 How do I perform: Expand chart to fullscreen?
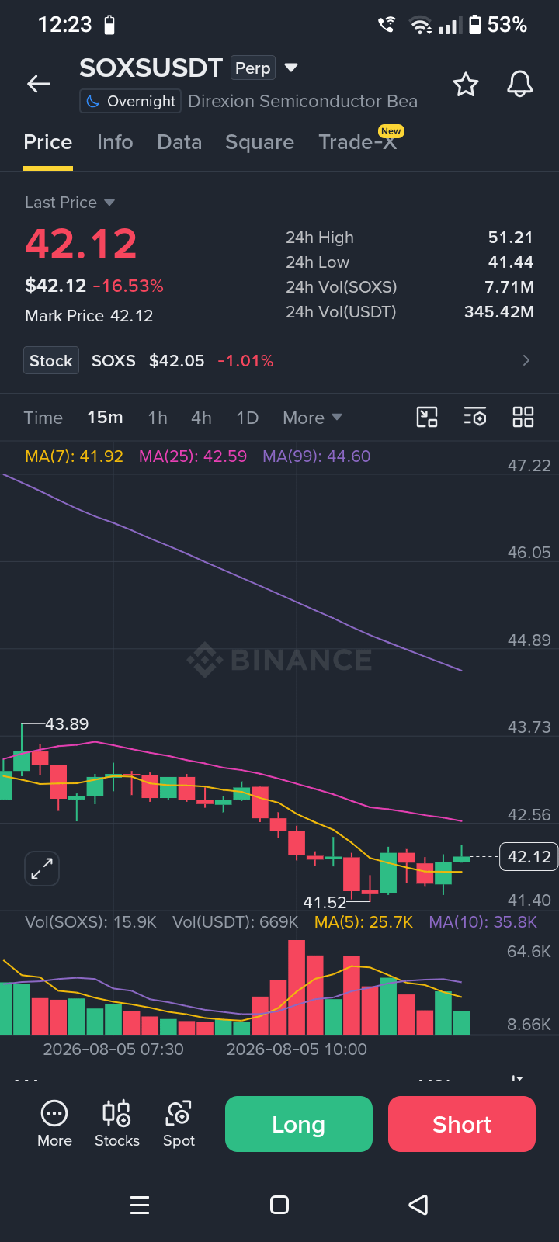(x=42, y=869)
